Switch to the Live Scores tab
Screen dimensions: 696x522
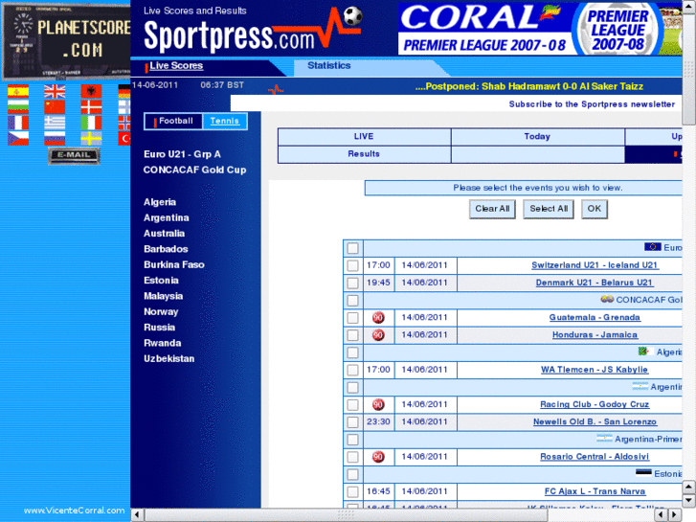(x=176, y=66)
